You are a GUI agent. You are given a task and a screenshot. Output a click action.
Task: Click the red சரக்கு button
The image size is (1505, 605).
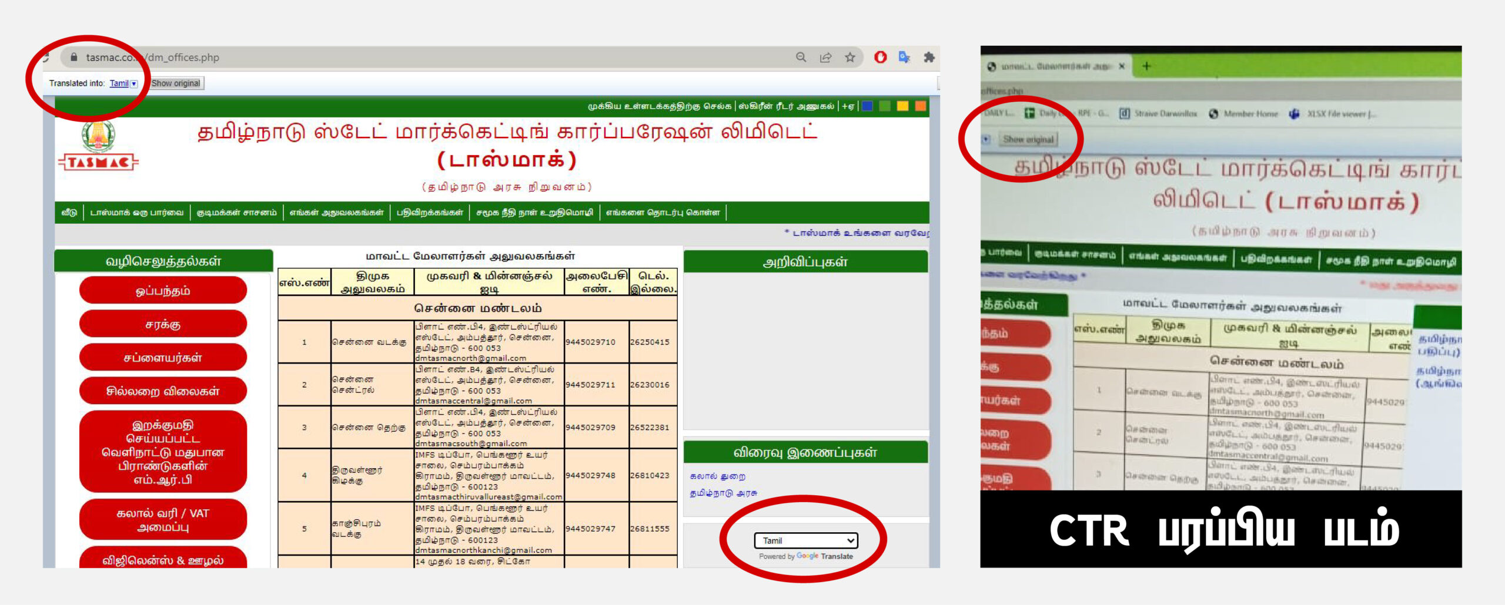tap(163, 324)
